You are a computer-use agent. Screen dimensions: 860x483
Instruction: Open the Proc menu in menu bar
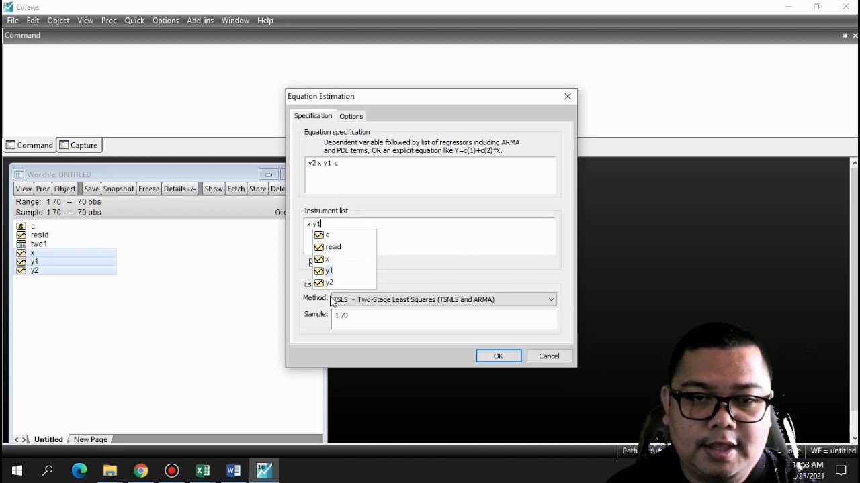[x=109, y=21]
